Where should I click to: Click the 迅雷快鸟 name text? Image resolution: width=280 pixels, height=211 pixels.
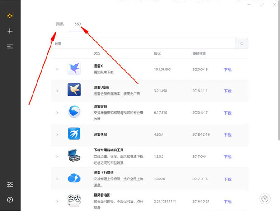coord(100,134)
